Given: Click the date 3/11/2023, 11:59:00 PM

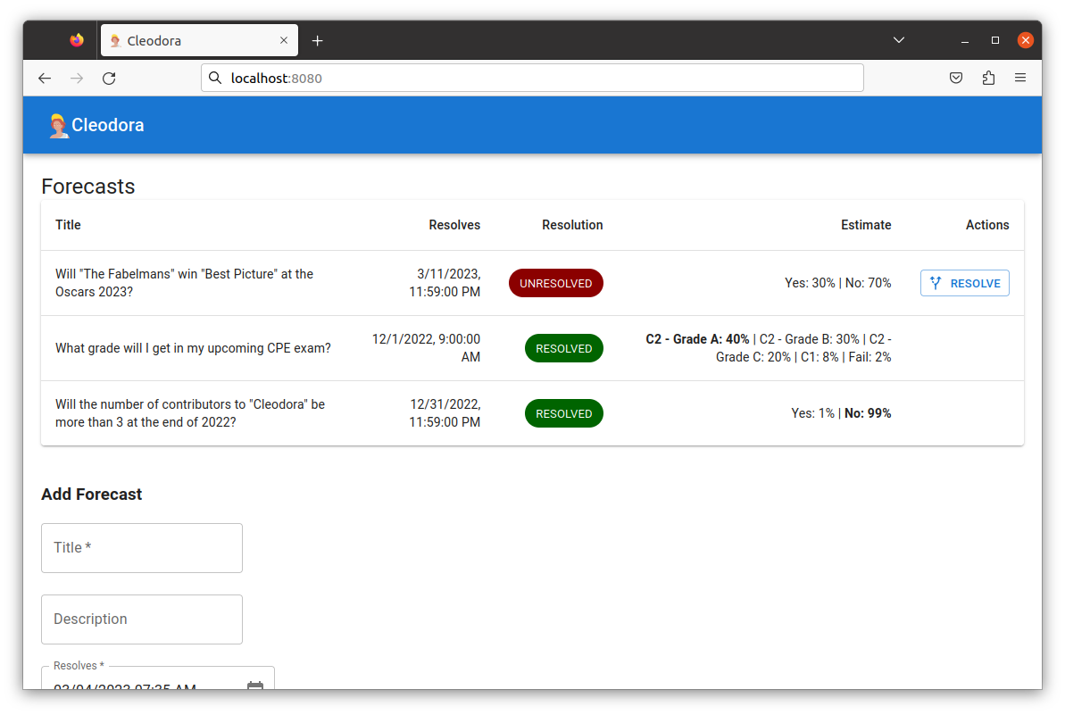Looking at the screenshot, I should [445, 283].
